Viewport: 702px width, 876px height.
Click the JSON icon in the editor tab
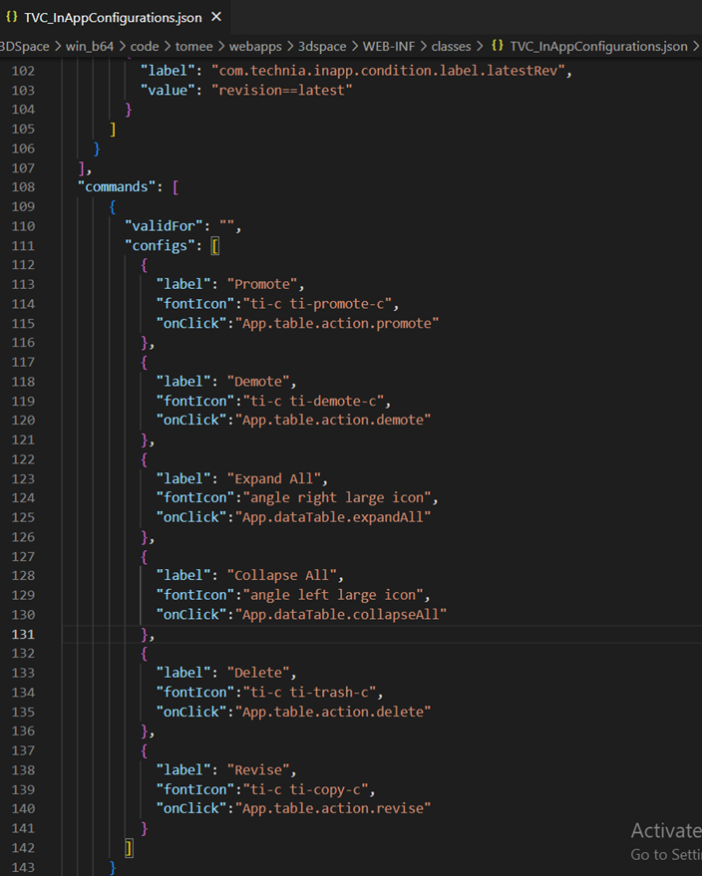(x=12, y=18)
